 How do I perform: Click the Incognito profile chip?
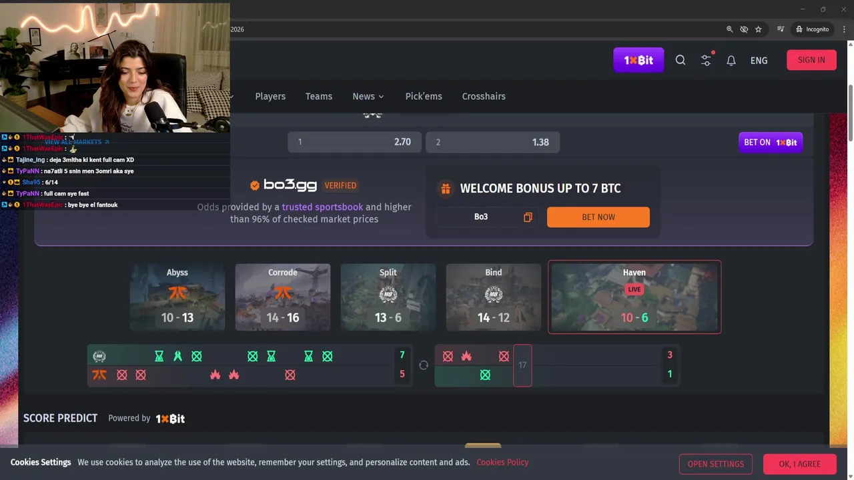point(812,29)
